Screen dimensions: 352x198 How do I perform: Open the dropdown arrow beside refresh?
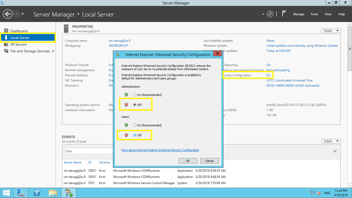point(263,14)
